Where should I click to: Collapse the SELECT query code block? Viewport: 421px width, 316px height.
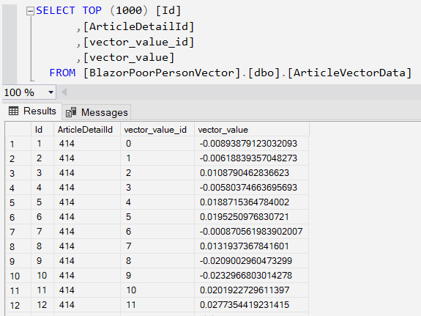(x=30, y=11)
